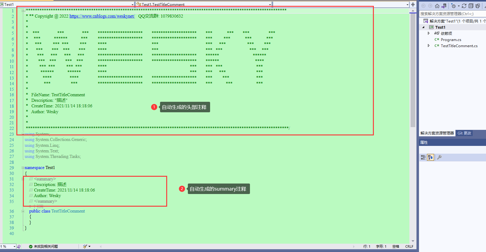Collapse the class TestTitleComment outline
Screen dimensions: 486x252
23,211
